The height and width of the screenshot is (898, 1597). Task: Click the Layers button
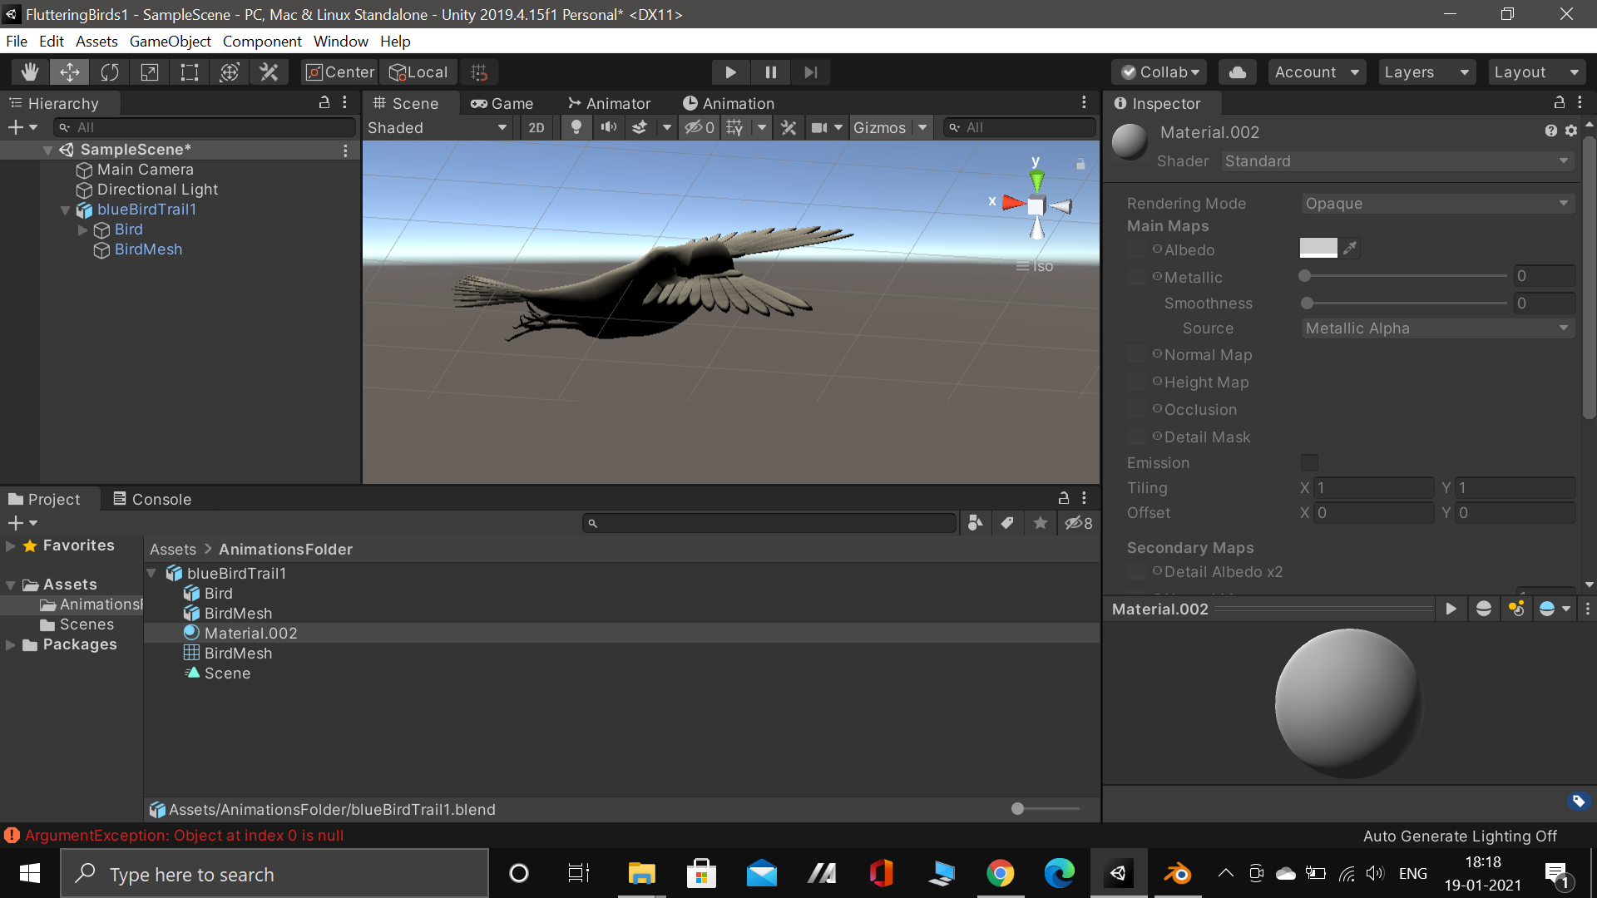pos(1426,72)
